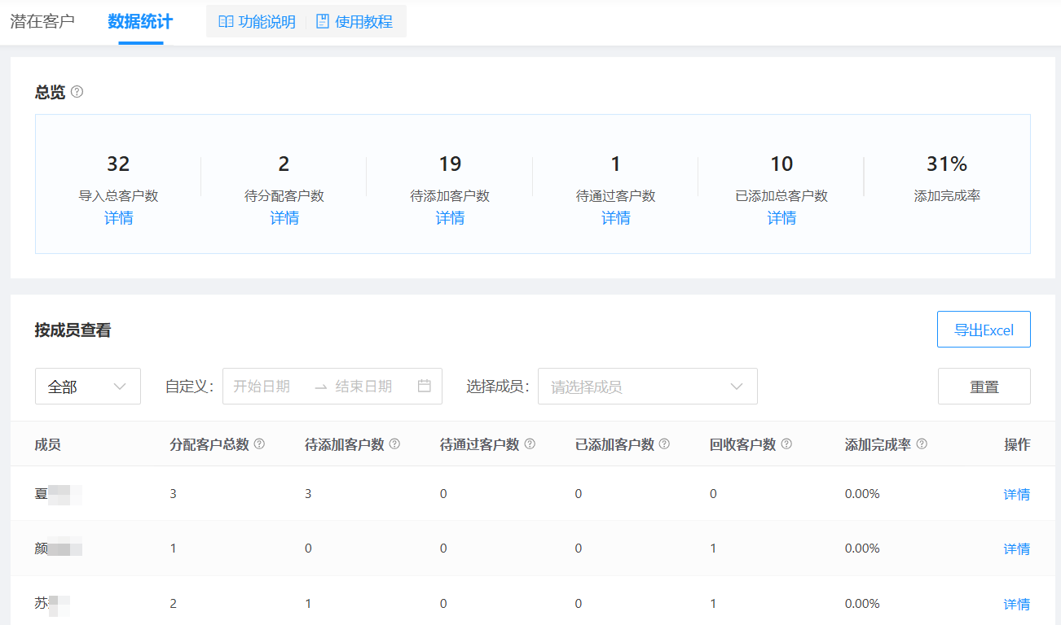The image size is (1061, 625).
Task: Click the 成员 column header
Action: coord(48,444)
